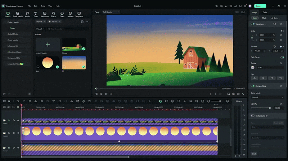This screenshot has height=161, width=288.
Task: Open the Audio library icon
Action: coord(27,14)
